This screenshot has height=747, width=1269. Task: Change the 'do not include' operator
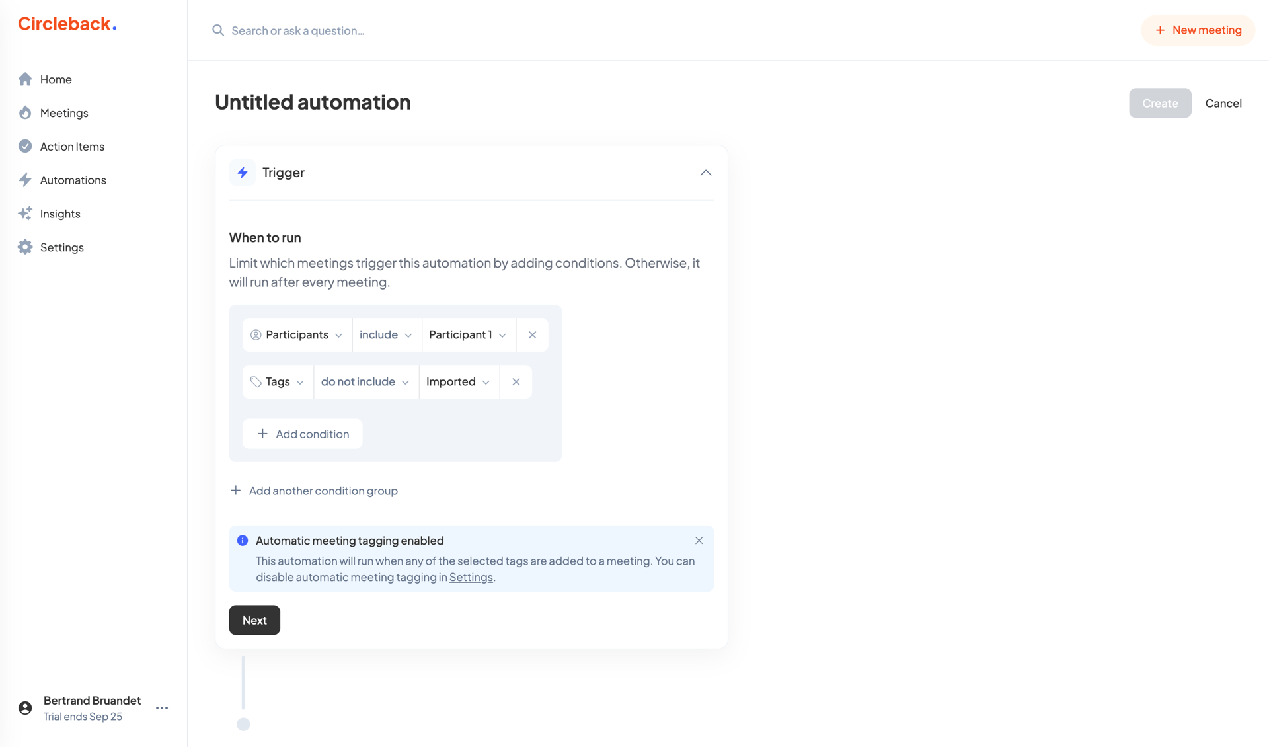click(365, 381)
